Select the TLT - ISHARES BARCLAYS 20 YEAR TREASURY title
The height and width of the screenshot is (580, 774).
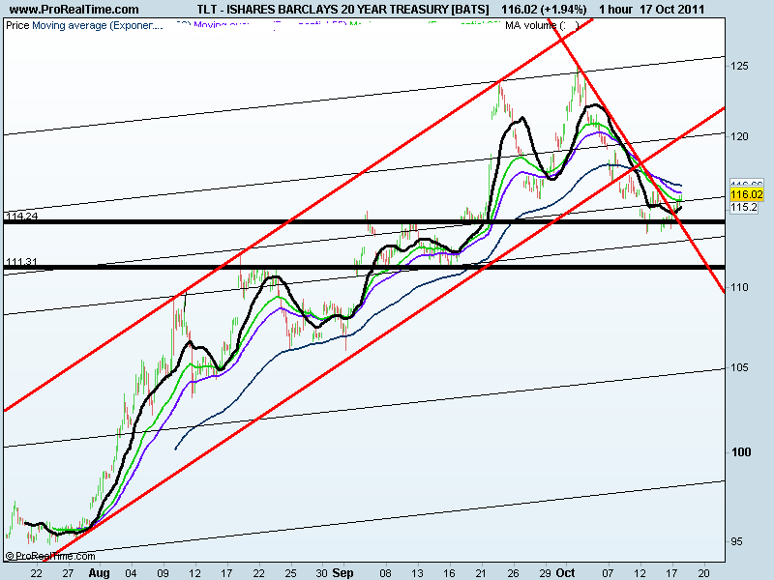[342, 10]
